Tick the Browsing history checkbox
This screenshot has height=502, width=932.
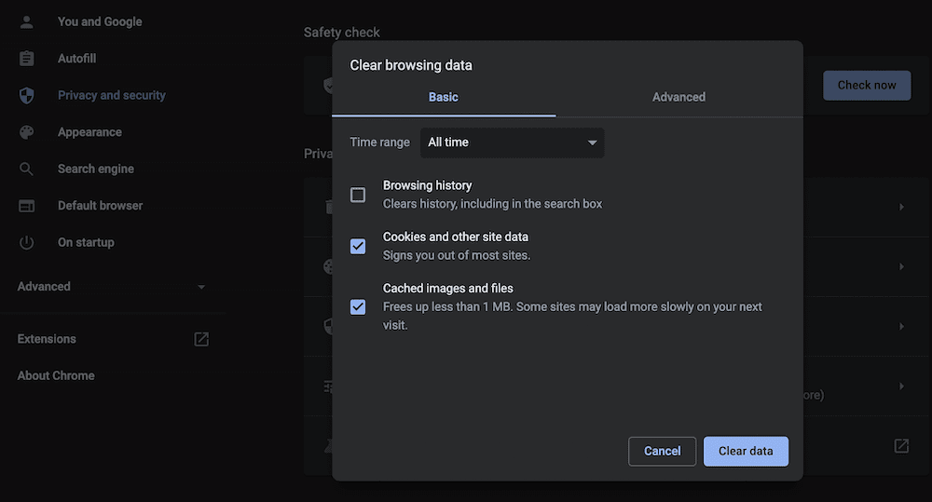pyautogui.click(x=358, y=195)
